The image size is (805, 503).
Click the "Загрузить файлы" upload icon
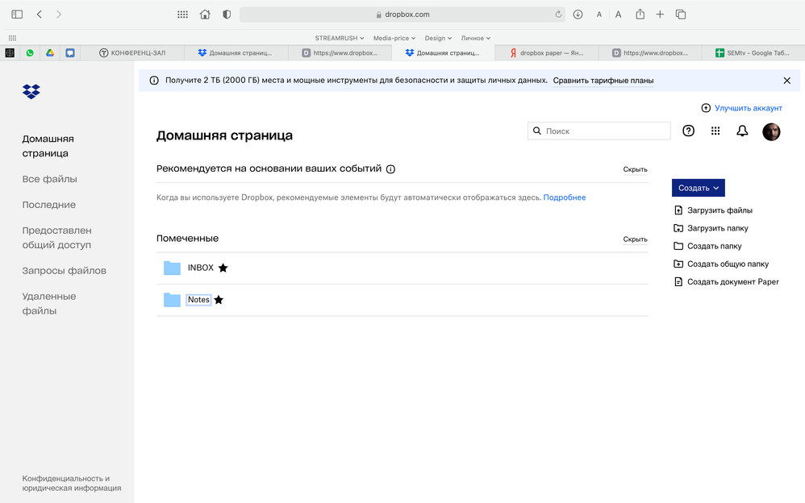678,210
